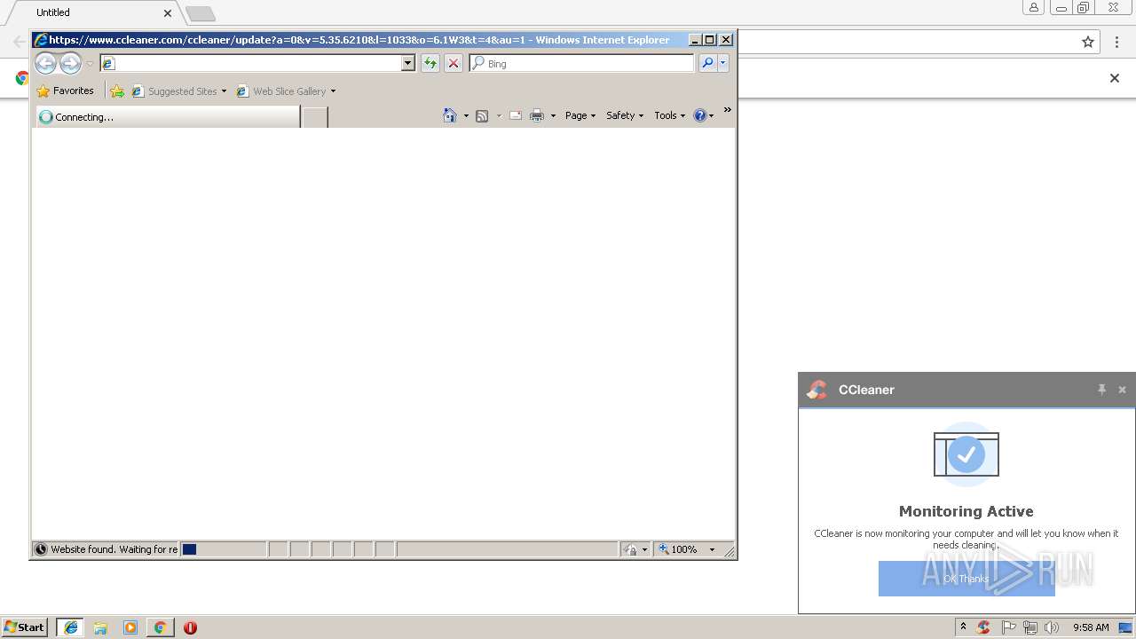This screenshot has width=1136, height=639.
Task: Click the CCleaner logo in popup header
Action: pyautogui.click(x=816, y=390)
